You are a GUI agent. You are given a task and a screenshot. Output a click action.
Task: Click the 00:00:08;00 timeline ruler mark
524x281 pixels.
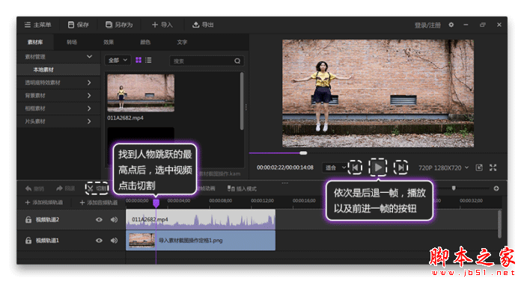pos(221,201)
